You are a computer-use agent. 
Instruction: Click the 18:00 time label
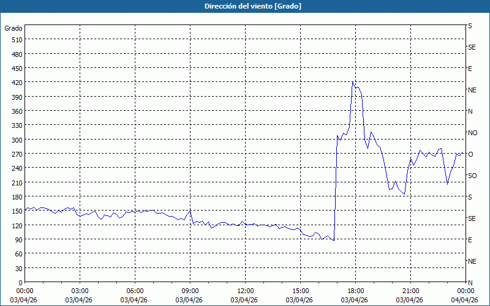tap(355, 291)
